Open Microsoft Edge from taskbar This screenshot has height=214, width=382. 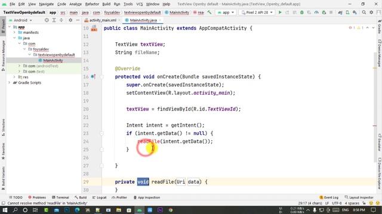pyautogui.click(x=77, y=210)
